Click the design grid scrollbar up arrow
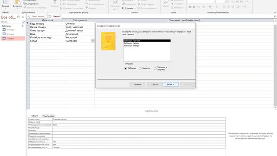The width and height of the screenshot is (277, 156). tap(275, 20)
